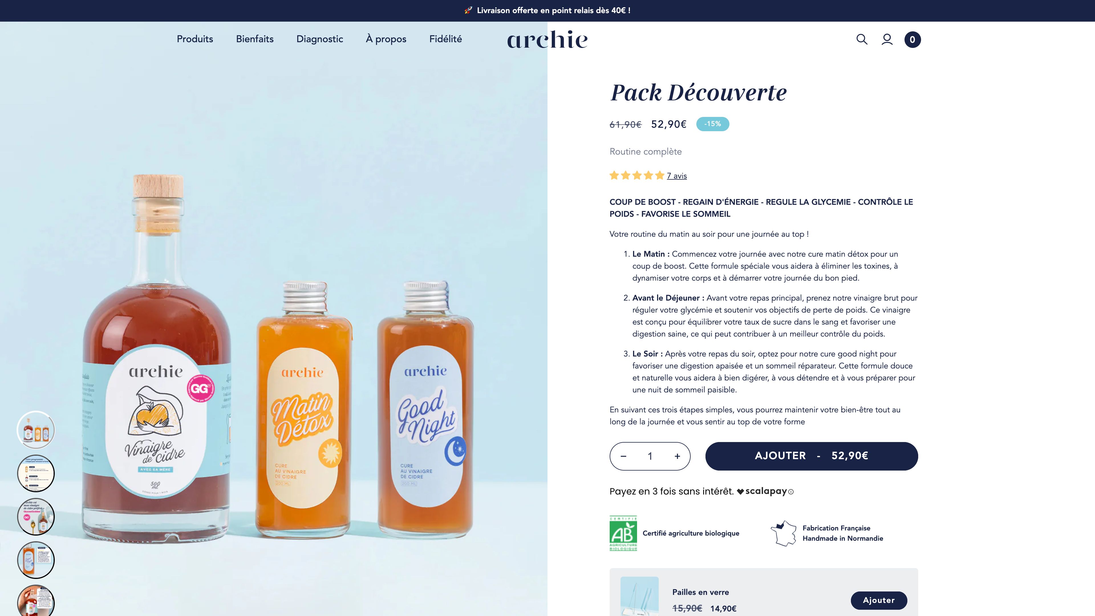This screenshot has height=616, width=1095.
Task: Add Pailles en verre with Ajouter button
Action: pos(879,600)
